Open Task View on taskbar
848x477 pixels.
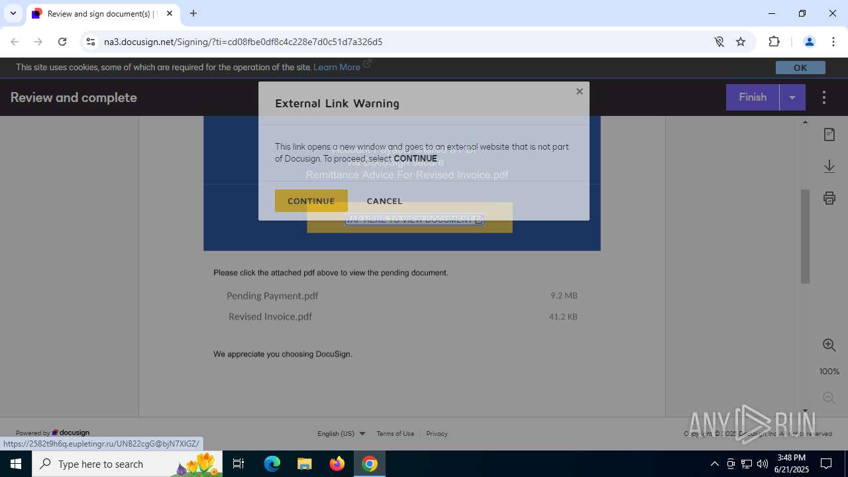[239, 464]
